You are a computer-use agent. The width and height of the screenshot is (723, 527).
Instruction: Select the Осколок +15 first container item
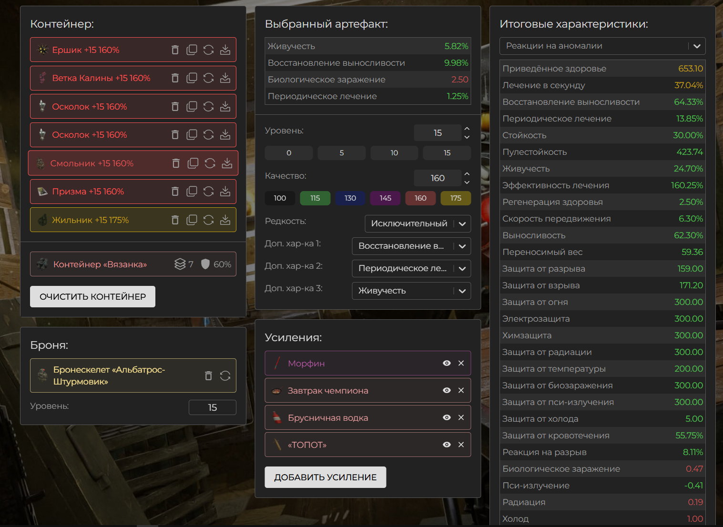click(90, 107)
